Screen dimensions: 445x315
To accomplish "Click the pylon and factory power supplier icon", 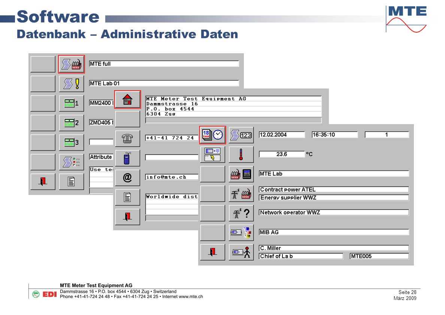I will [241, 194].
